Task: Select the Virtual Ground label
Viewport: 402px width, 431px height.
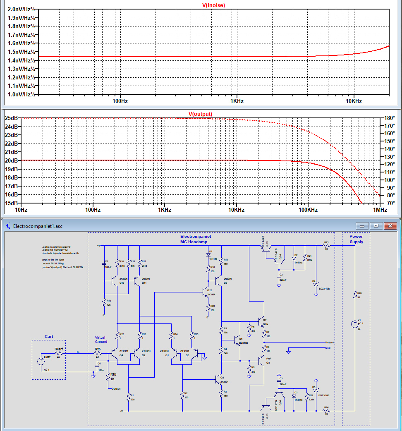Action: [101, 340]
